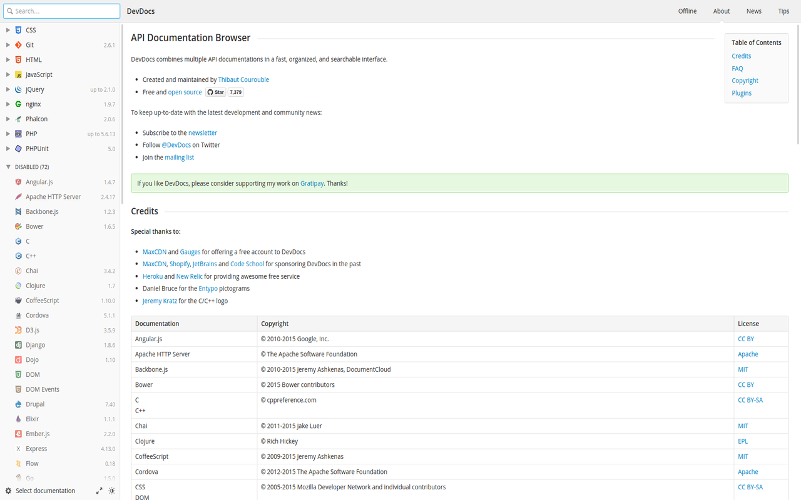The image size is (801, 500).
Task: Open the Gratipay link
Action: click(x=312, y=184)
